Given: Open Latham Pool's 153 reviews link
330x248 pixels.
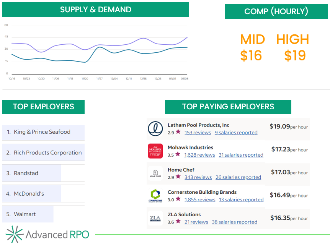Looking at the screenshot, I should pyautogui.click(x=198, y=133).
